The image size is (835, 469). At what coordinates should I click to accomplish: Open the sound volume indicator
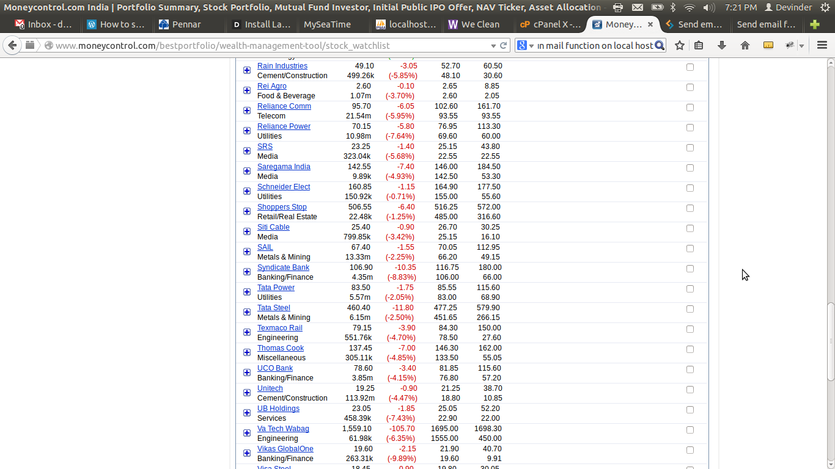tap(709, 7)
